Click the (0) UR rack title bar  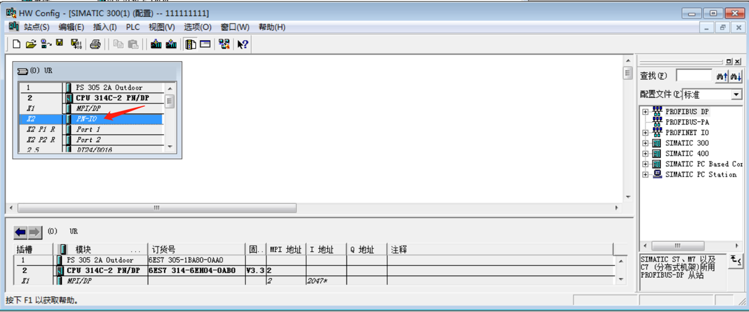coord(97,71)
